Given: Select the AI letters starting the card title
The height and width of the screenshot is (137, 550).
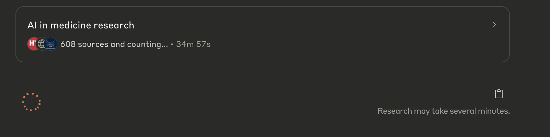Looking at the screenshot, I should [32, 25].
